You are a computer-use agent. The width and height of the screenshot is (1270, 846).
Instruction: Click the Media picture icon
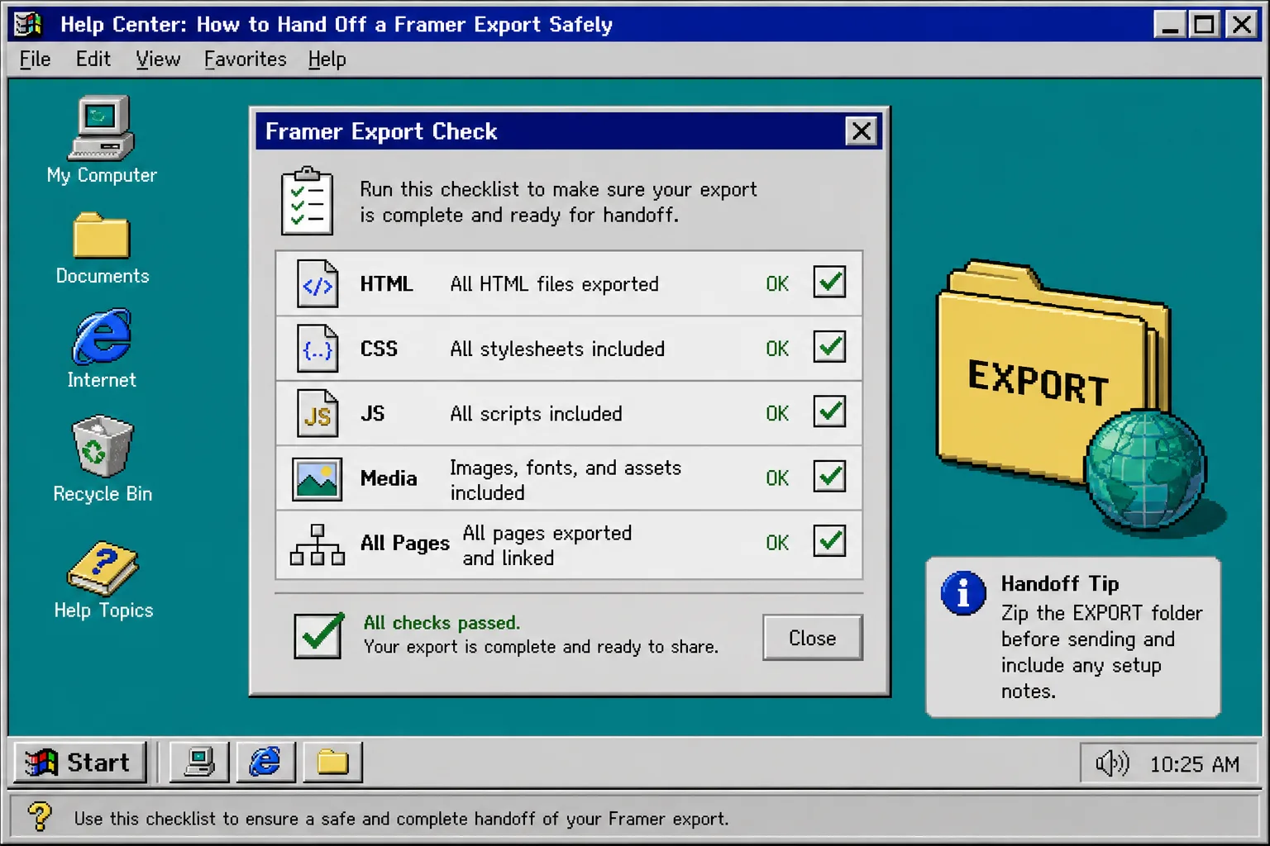coord(317,478)
